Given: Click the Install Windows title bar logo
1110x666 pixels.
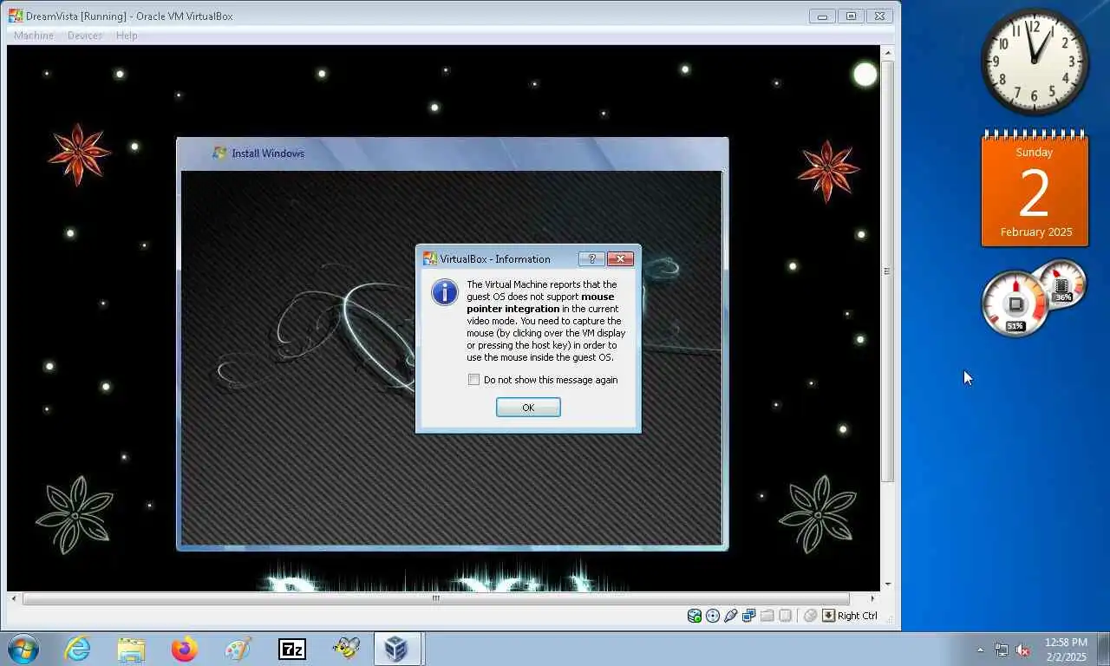Looking at the screenshot, I should (219, 153).
